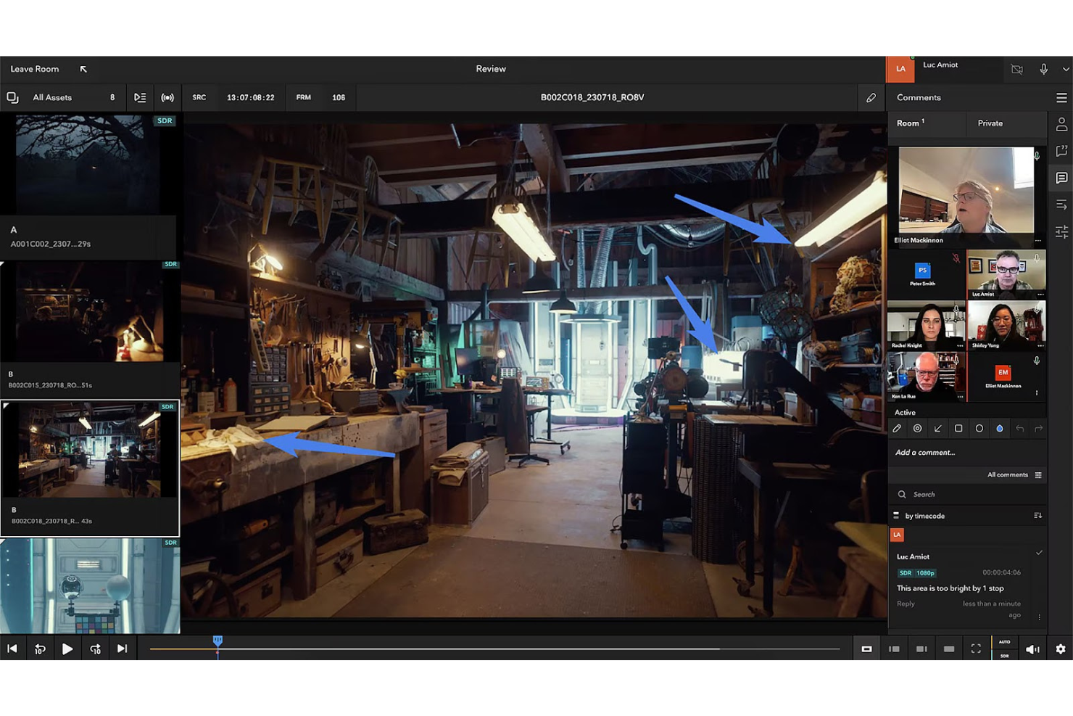Image resolution: width=1073 pixels, height=716 pixels.
Task: Switch to All comments filter
Action: pyautogui.click(x=1008, y=474)
